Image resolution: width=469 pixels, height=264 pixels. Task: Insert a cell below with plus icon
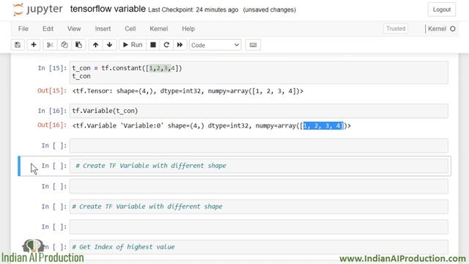[34, 45]
